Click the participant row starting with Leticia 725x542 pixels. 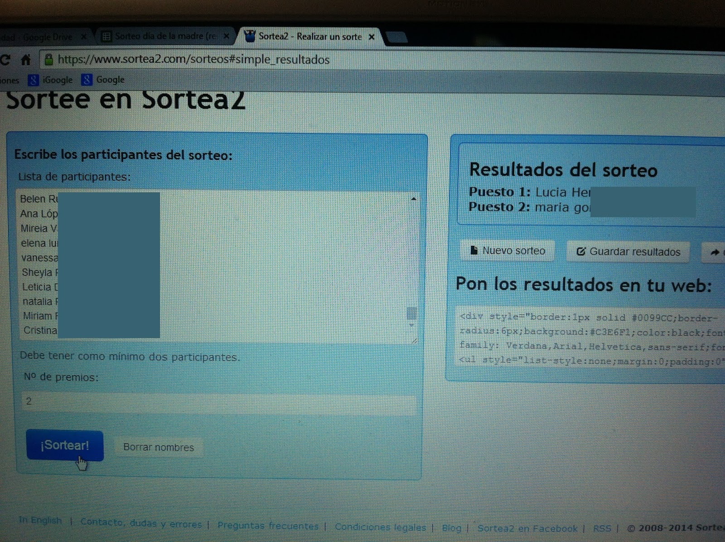pos(40,287)
